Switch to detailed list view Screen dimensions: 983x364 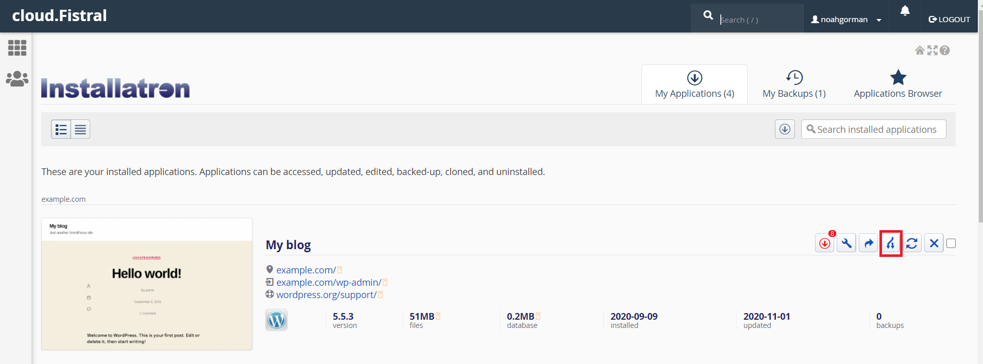(61, 130)
